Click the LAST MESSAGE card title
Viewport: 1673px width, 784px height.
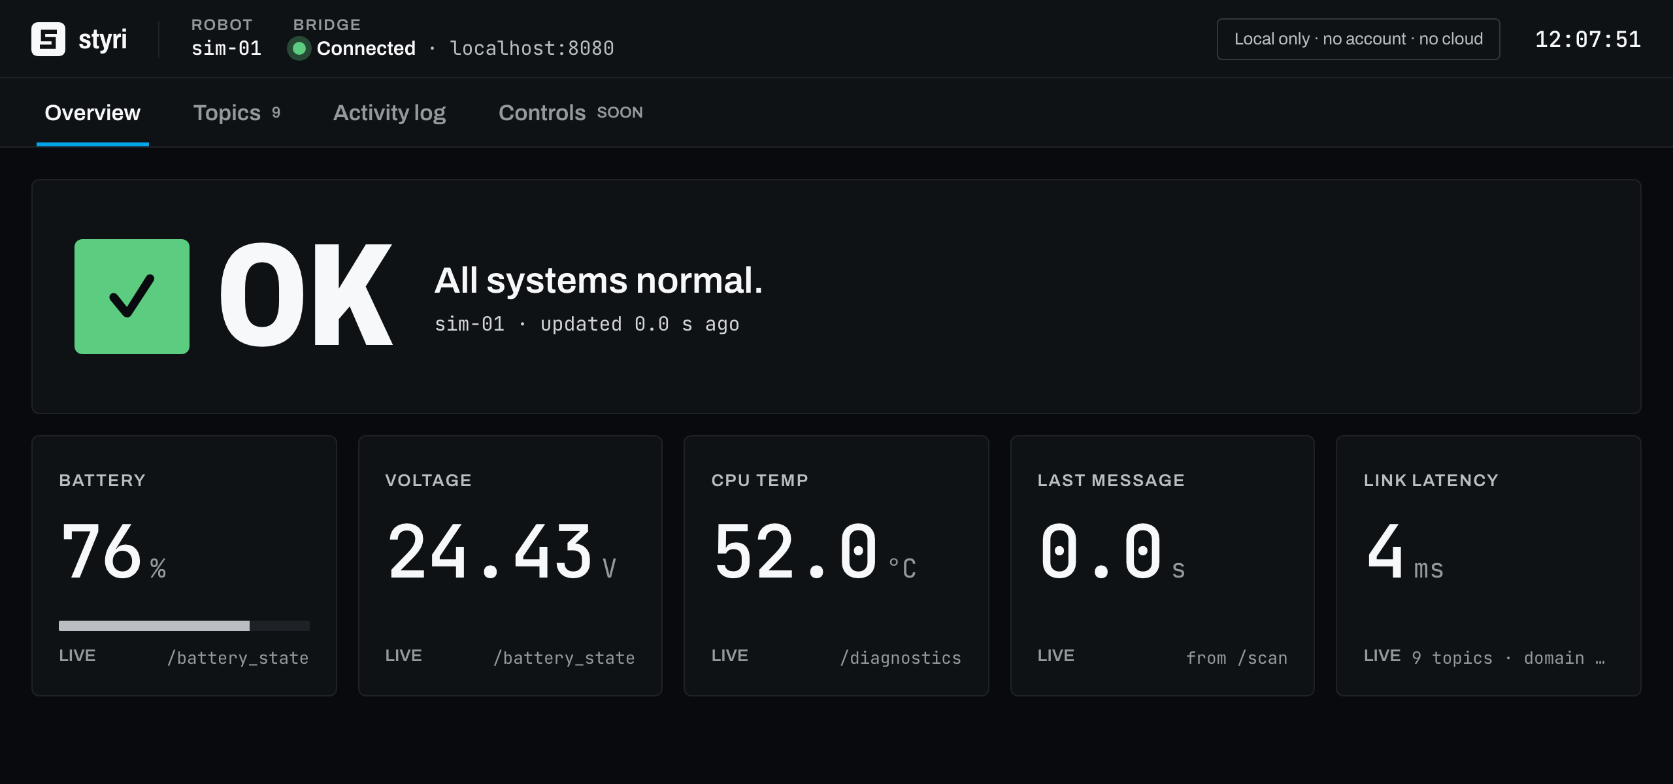1111,480
